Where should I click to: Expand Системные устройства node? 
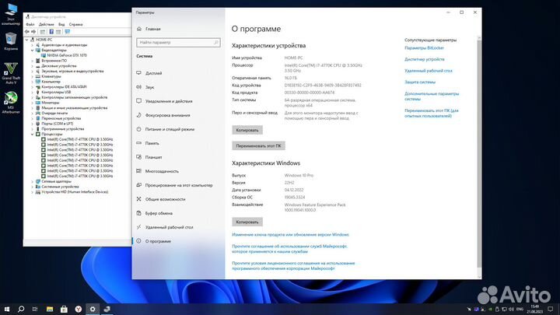click(32, 187)
